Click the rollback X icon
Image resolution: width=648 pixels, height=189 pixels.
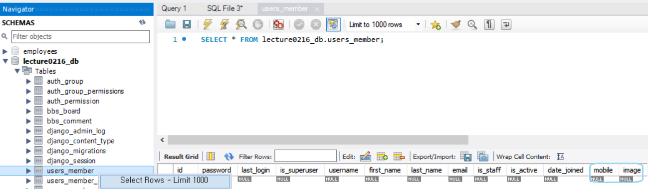[x=316, y=24]
